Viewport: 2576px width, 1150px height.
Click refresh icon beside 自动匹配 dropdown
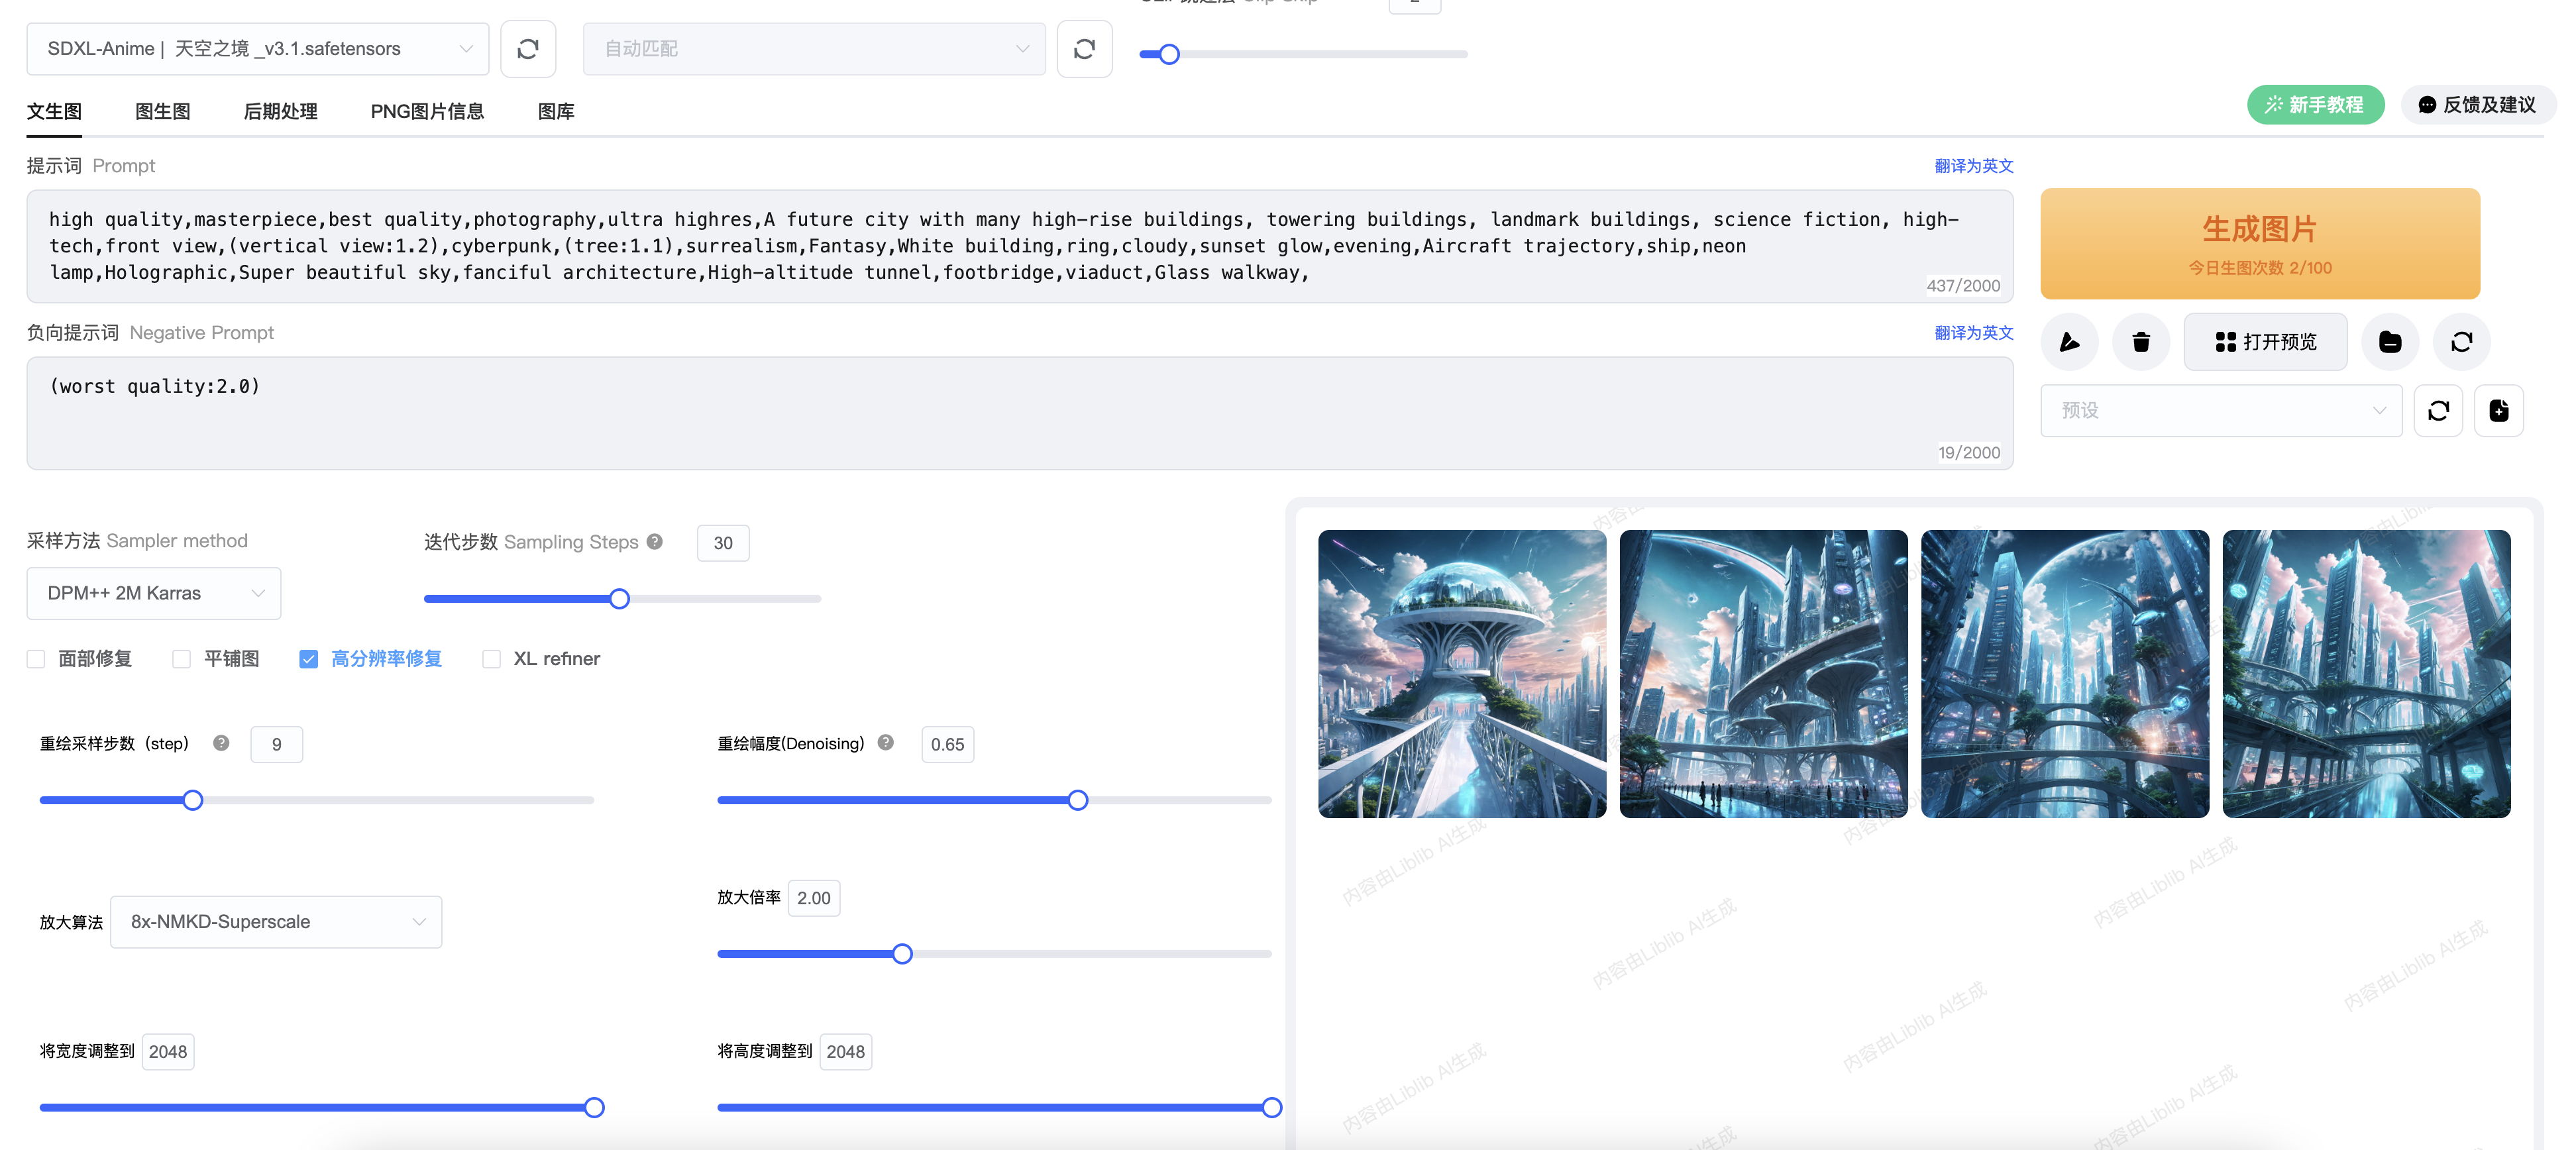1084,49
